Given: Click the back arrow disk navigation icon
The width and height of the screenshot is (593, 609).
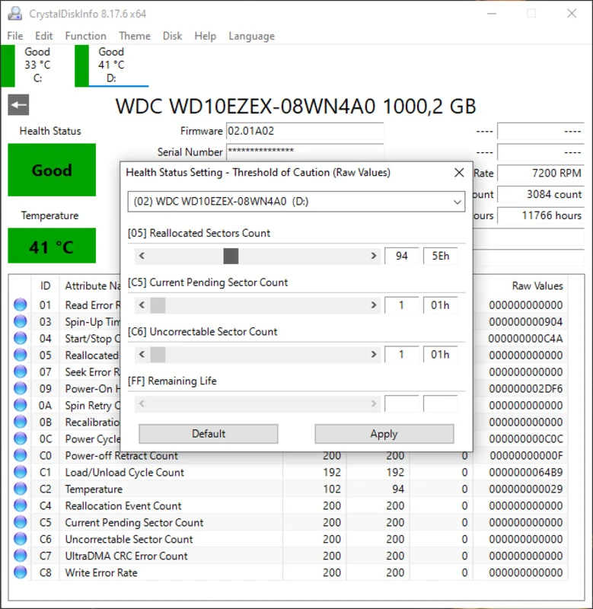Looking at the screenshot, I should pos(18,105).
